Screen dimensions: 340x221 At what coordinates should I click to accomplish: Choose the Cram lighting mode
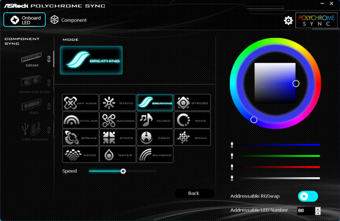155,137
